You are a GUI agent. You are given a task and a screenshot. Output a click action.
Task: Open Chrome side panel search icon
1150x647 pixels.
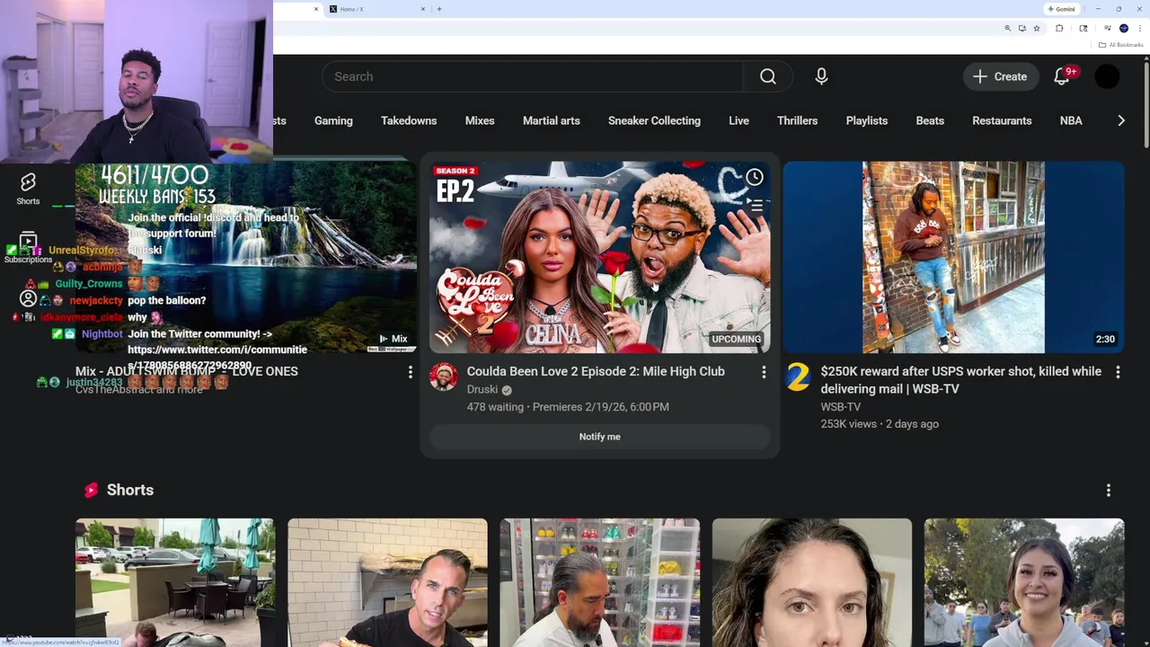pos(1084,29)
